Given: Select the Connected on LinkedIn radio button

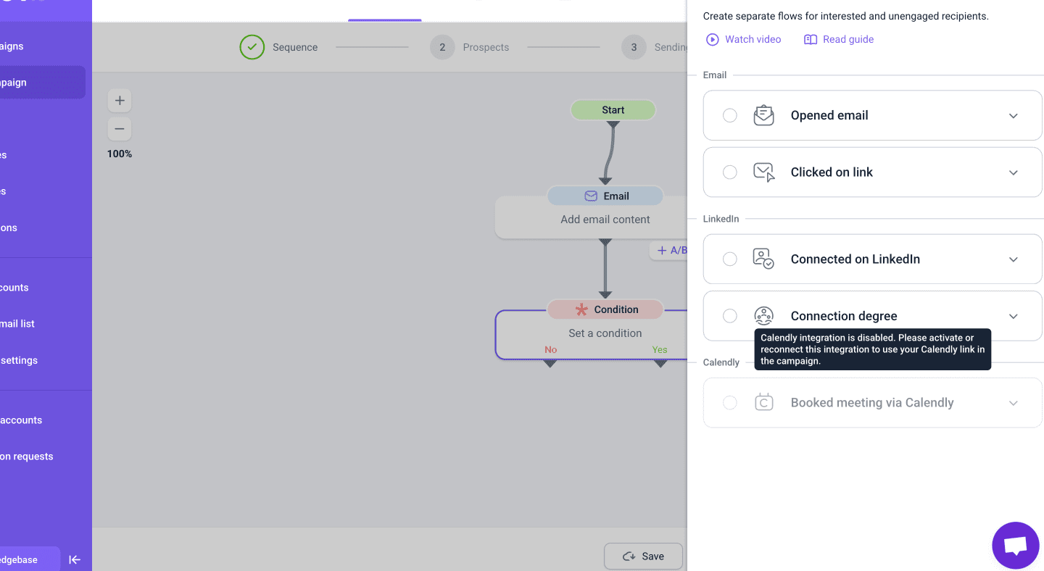Looking at the screenshot, I should 730,259.
